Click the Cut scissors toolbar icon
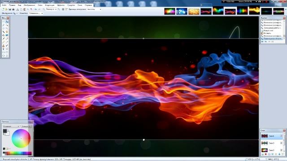Screen dimensions: 287x161 pos(17,9)
